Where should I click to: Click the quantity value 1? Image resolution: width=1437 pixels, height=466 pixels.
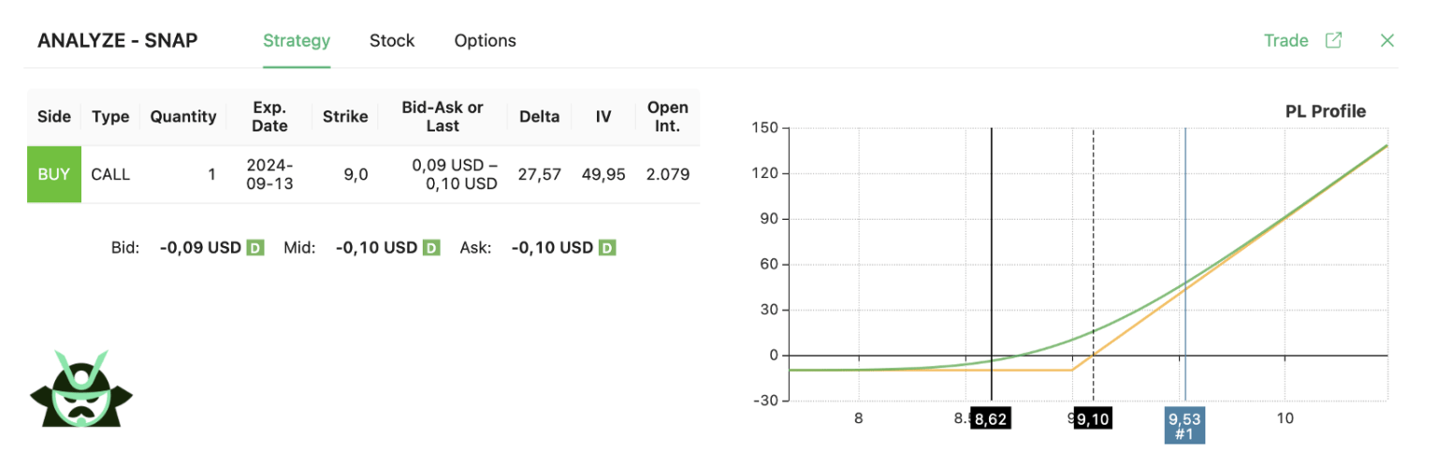click(x=211, y=174)
